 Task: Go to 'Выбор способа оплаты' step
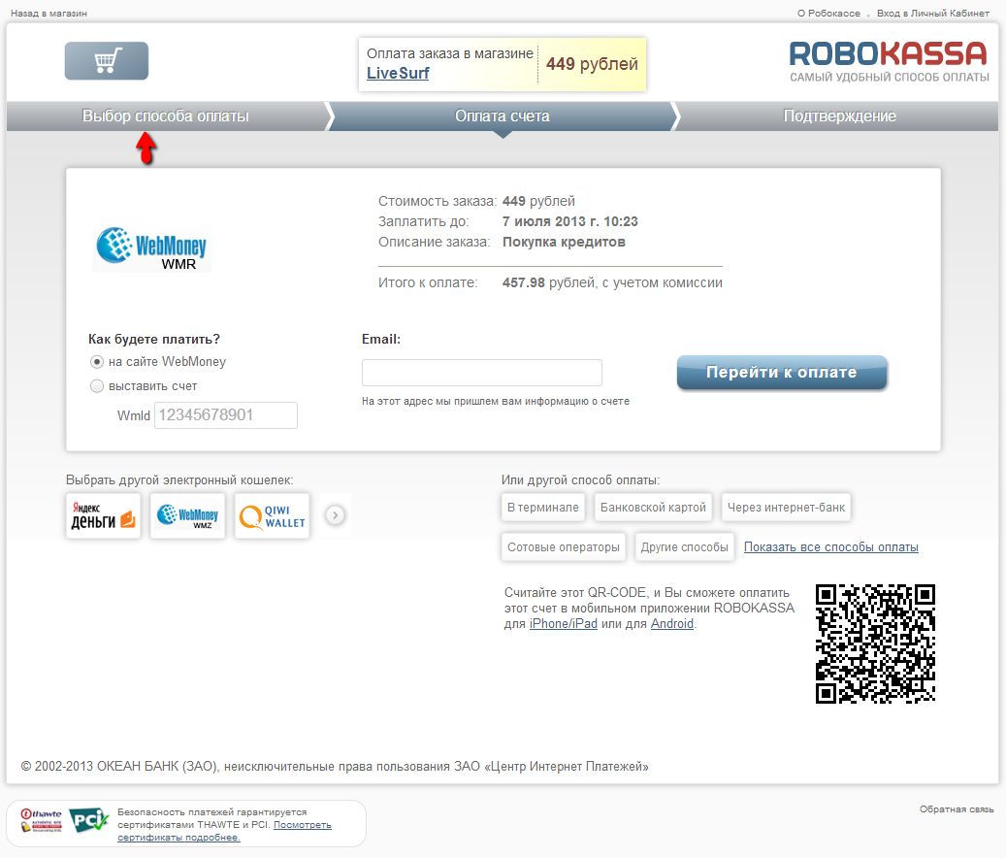(166, 116)
